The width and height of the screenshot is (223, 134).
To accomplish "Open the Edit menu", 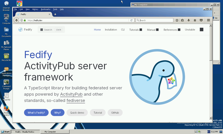I will [x=21, y=9].
